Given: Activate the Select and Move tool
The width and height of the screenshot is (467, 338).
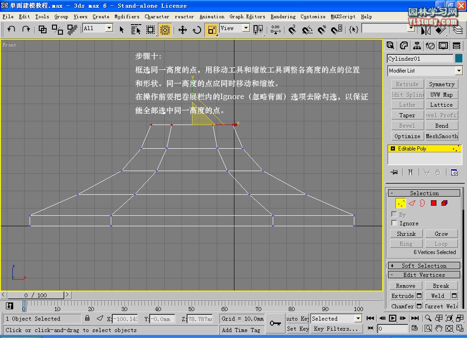Looking at the screenshot, I should (182, 30).
